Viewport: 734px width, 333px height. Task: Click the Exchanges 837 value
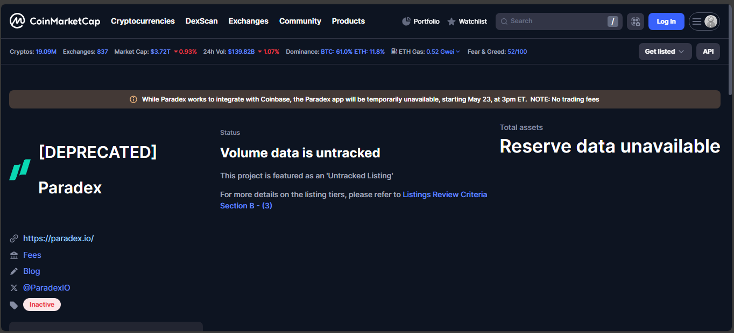point(103,52)
